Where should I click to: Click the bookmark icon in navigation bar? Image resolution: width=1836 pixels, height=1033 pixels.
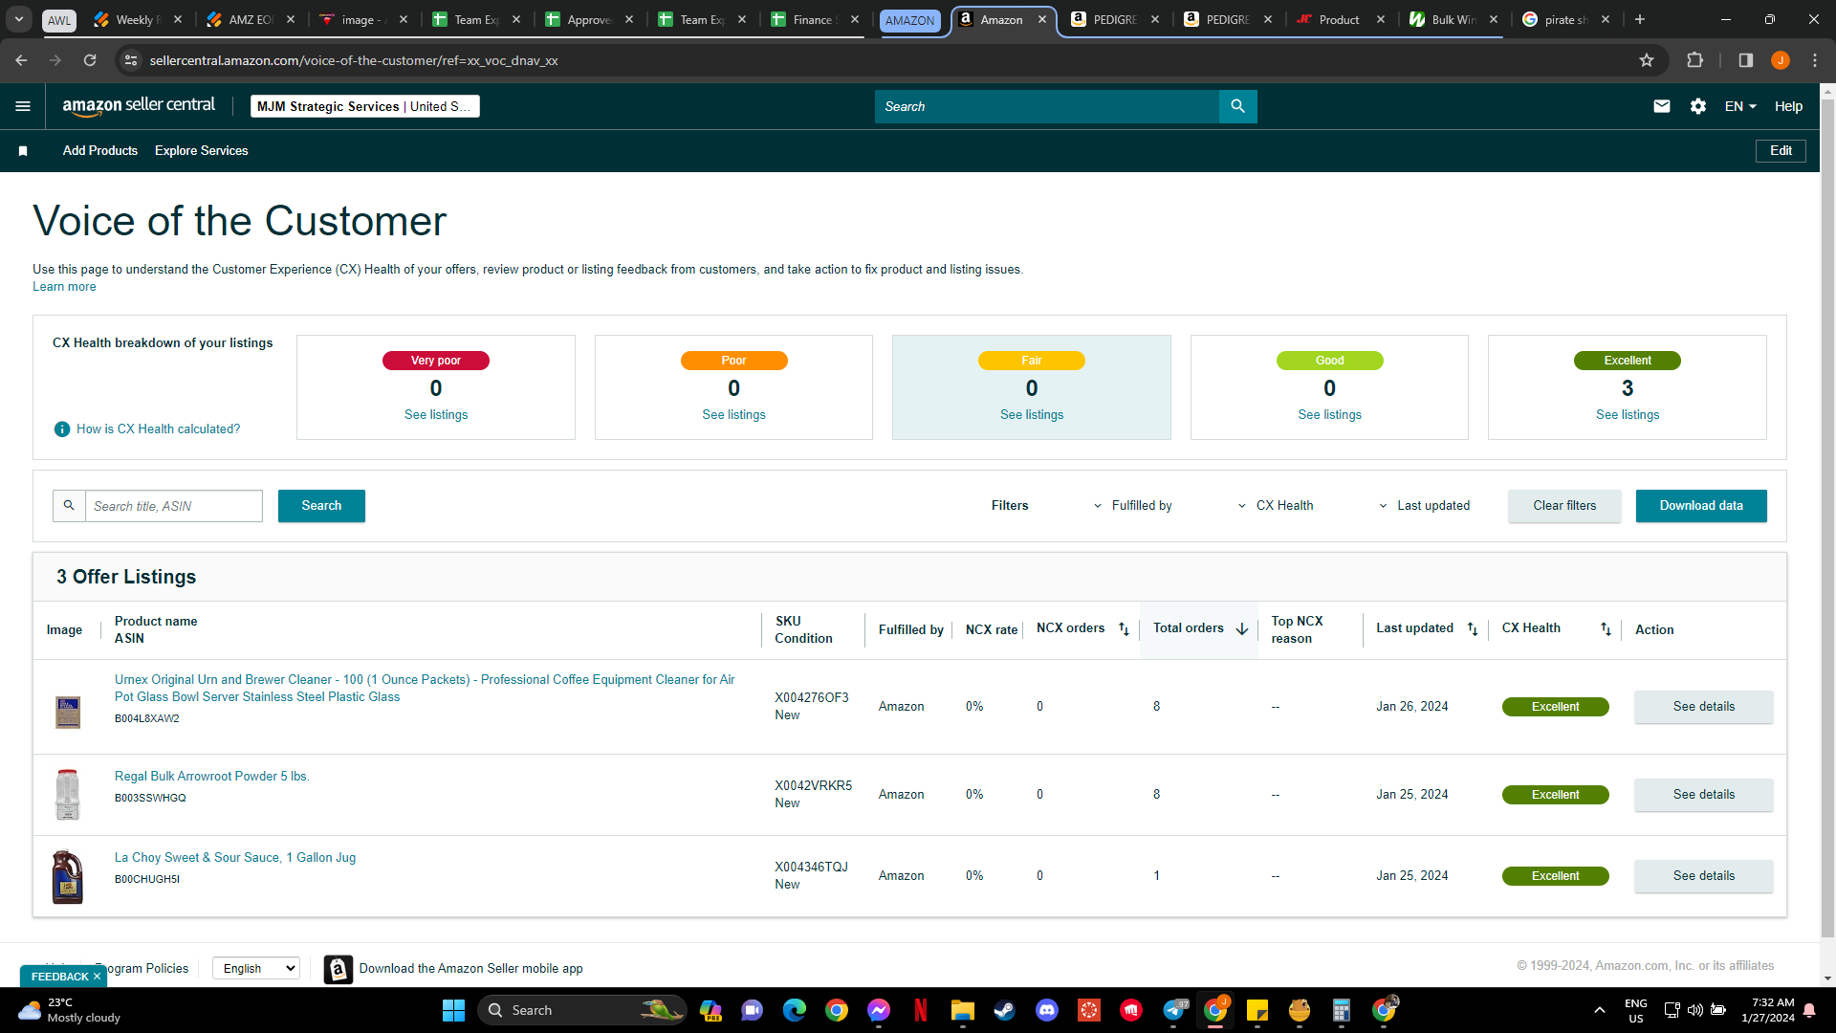23,151
